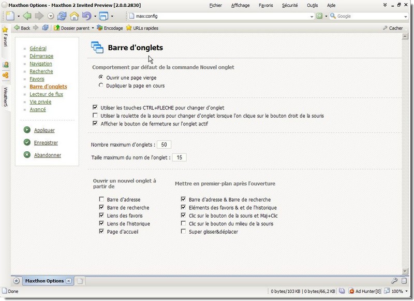Check Barre d'adresse under Ouvrir un nouvel onglet
The image size is (414, 301).
(x=101, y=199)
